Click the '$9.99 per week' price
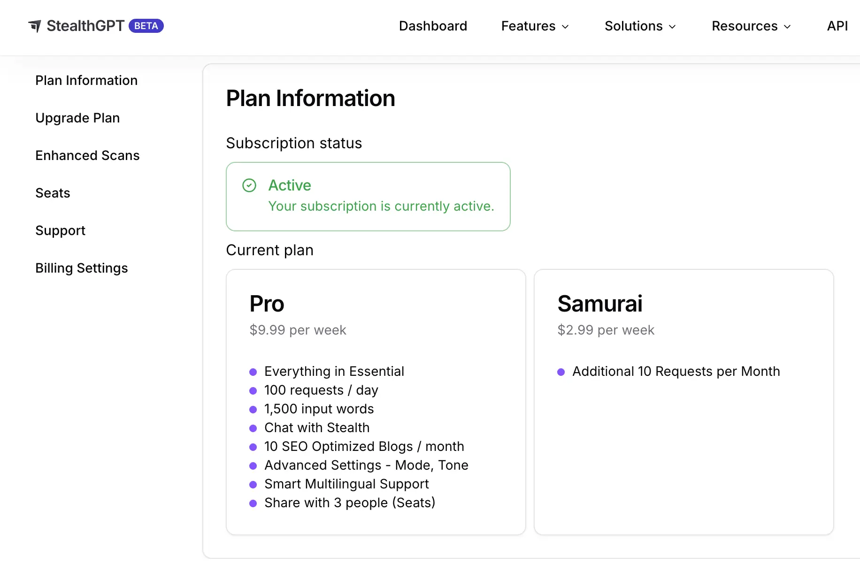 point(298,330)
